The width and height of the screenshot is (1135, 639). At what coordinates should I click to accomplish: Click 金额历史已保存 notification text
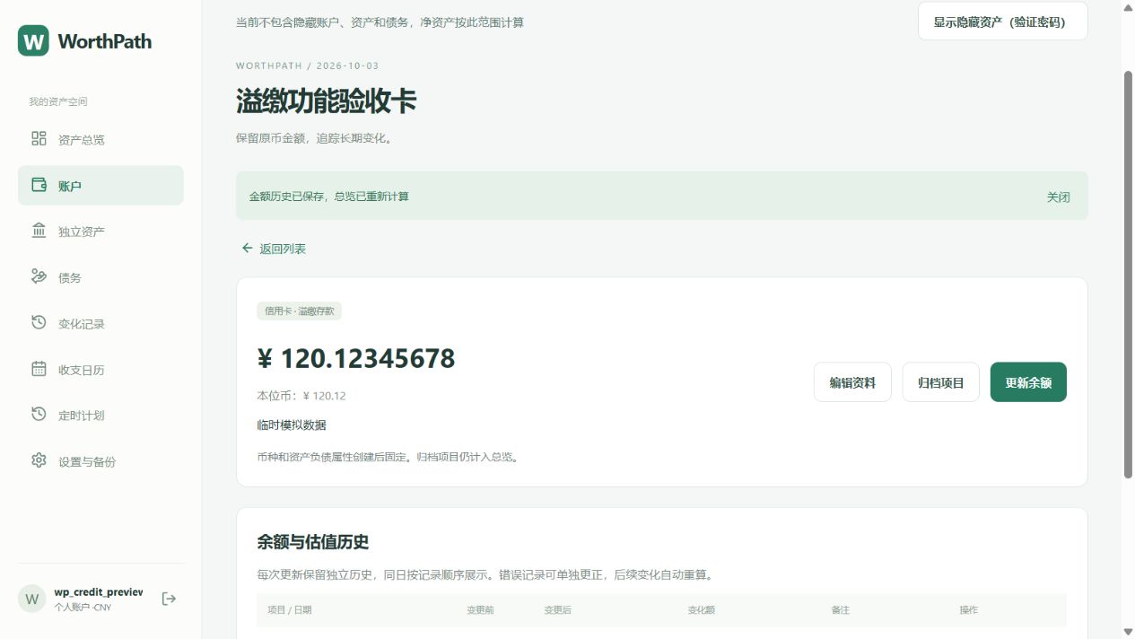pyautogui.click(x=329, y=196)
